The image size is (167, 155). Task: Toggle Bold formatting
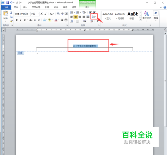17,20
